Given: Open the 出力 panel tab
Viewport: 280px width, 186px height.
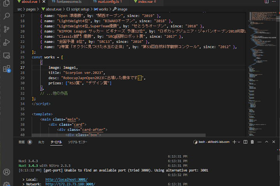Looking at the screenshot, I should pyautogui.click(x=41, y=142).
